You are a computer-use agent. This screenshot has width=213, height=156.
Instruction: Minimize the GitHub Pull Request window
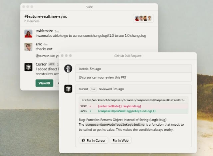(x=66, y=56)
